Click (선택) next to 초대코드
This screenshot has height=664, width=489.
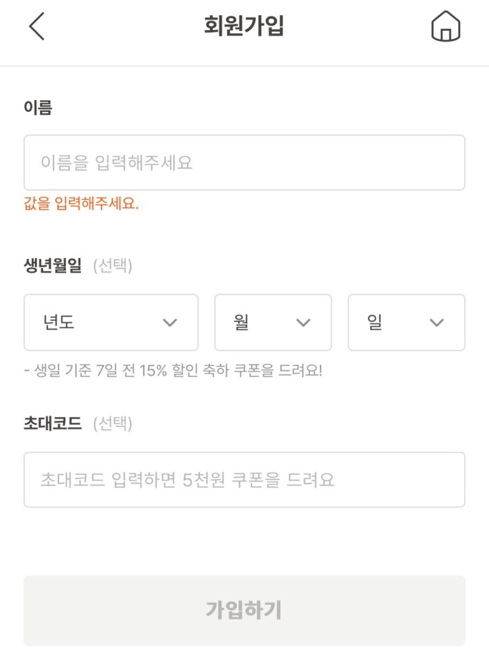(x=113, y=424)
